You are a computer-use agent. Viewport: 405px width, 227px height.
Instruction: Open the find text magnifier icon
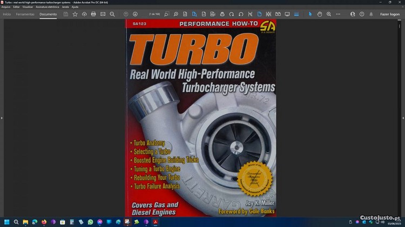tap(112, 14)
